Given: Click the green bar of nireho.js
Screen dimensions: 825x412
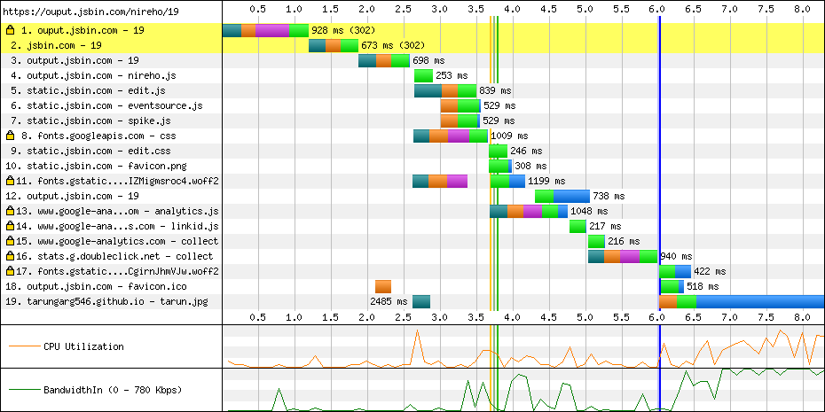Looking at the screenshot, I should [423, 75].
